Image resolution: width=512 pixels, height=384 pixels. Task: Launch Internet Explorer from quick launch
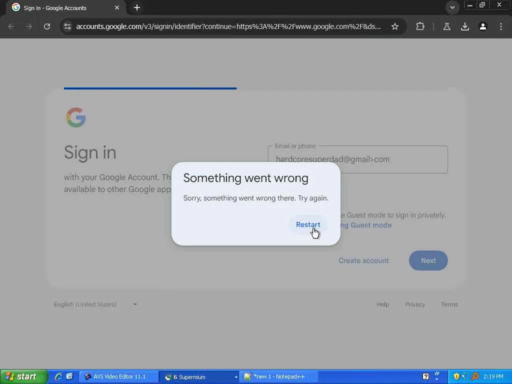point(58,377)
